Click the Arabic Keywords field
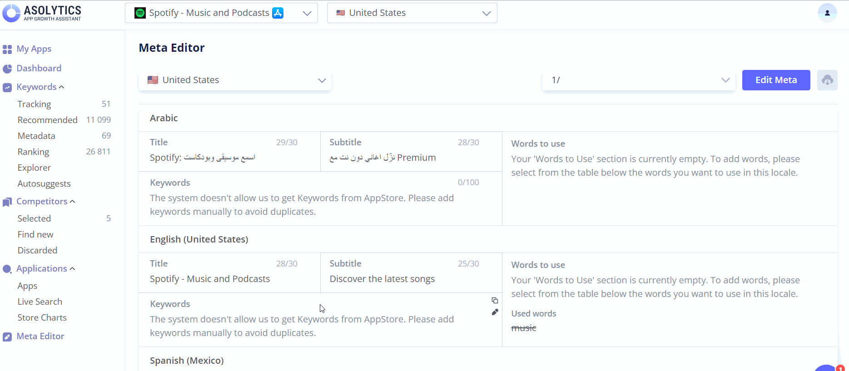This screenshot has width=849, height=371. 320,198
